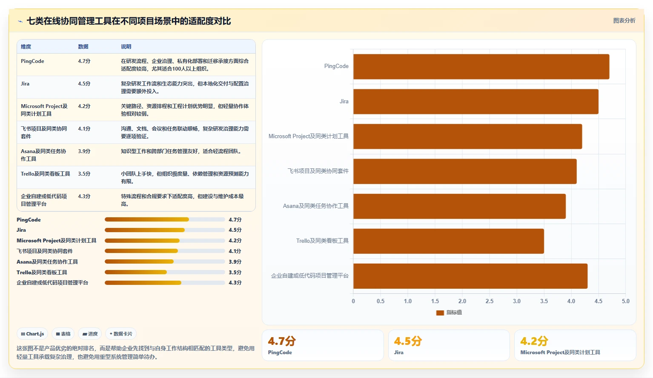Click the PingCode progress bar

[165, 219]
